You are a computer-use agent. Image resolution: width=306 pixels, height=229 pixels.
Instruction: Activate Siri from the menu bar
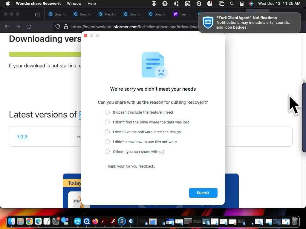pos(251,4)
